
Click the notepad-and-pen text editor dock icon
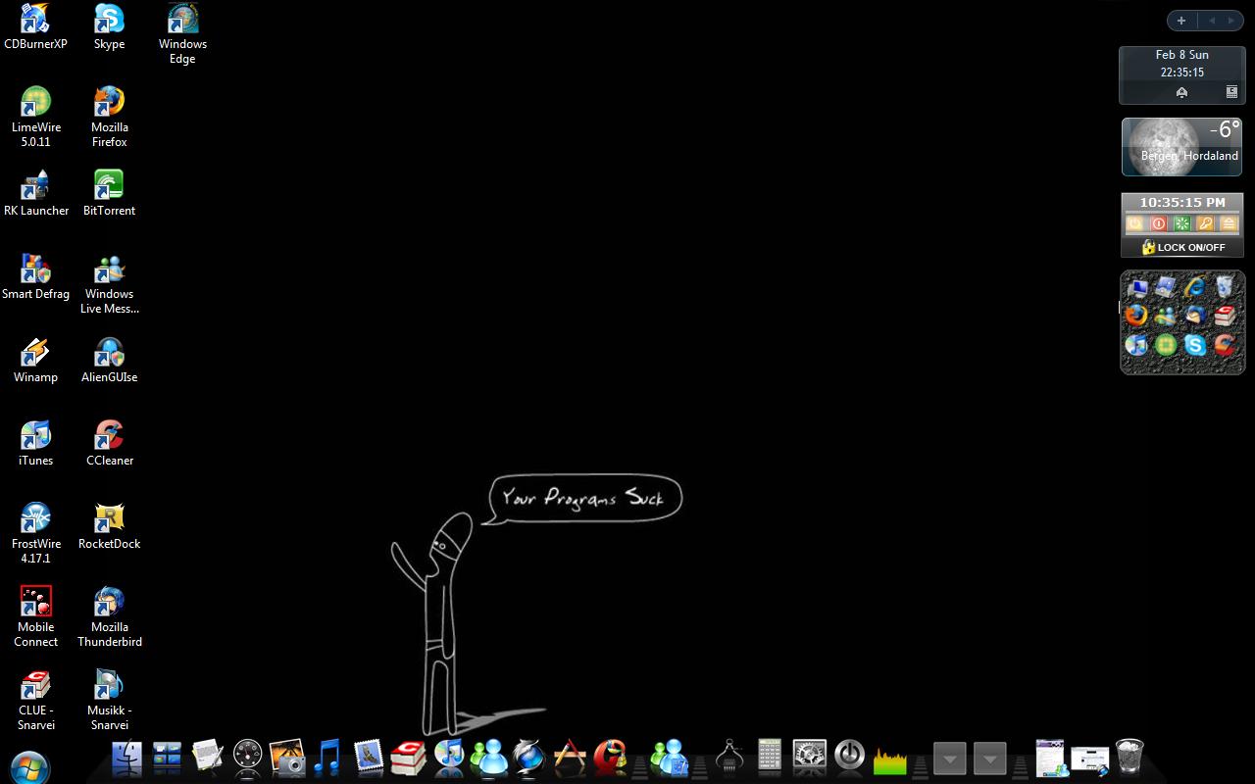click(x=208, y=757)
